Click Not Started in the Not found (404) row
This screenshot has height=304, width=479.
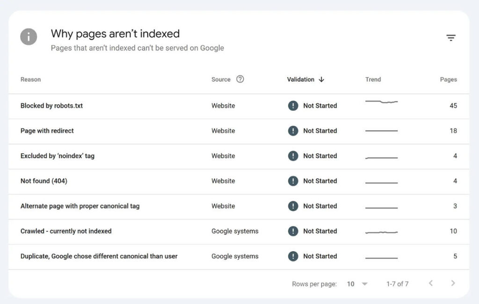pos(320,181)
